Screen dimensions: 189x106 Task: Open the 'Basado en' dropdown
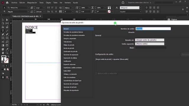[165, 40]
